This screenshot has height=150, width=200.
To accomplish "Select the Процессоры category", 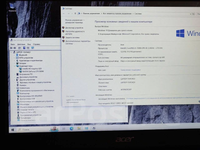I will point(26,118).
